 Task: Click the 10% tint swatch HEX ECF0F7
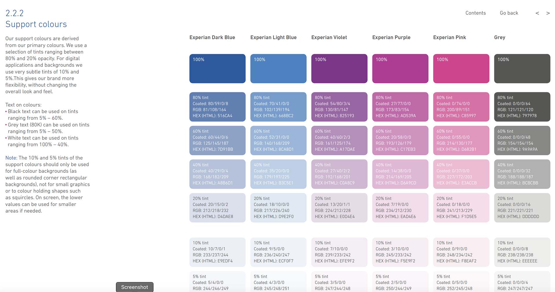click(278, 252)
